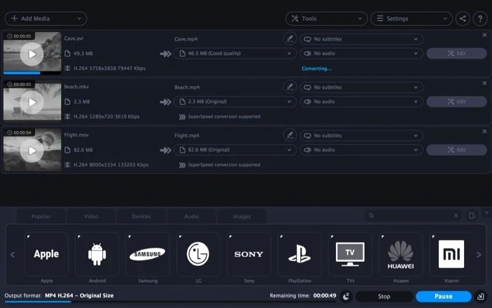Remove Cave.avi with its close X

coord(484,35)
